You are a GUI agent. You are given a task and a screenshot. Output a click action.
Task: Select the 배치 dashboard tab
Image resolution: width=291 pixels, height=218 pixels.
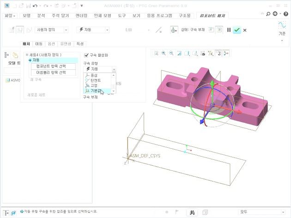[x=26, y=44]
